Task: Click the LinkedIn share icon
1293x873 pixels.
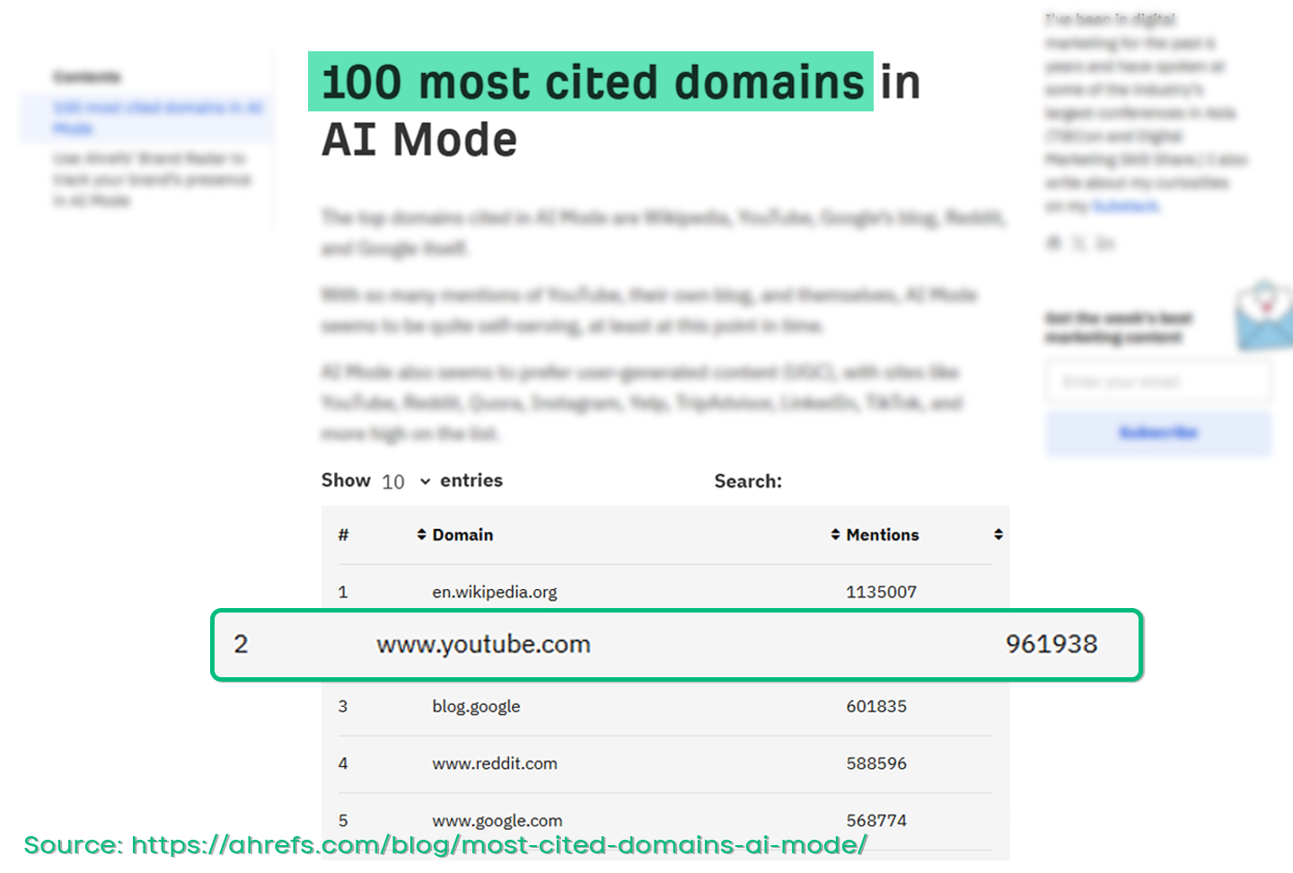Action: pyautogui.click(x=1105, y=242)
